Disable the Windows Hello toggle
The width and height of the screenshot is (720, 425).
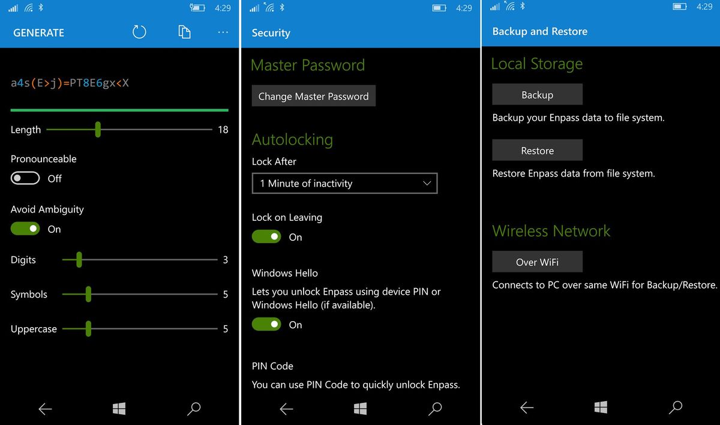pos(266,324)
